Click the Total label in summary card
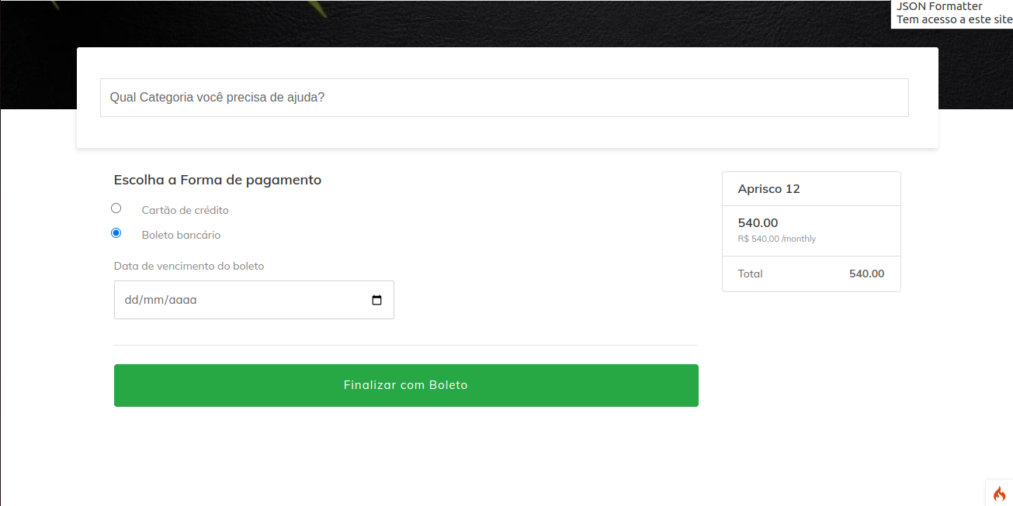 point(750,274)
